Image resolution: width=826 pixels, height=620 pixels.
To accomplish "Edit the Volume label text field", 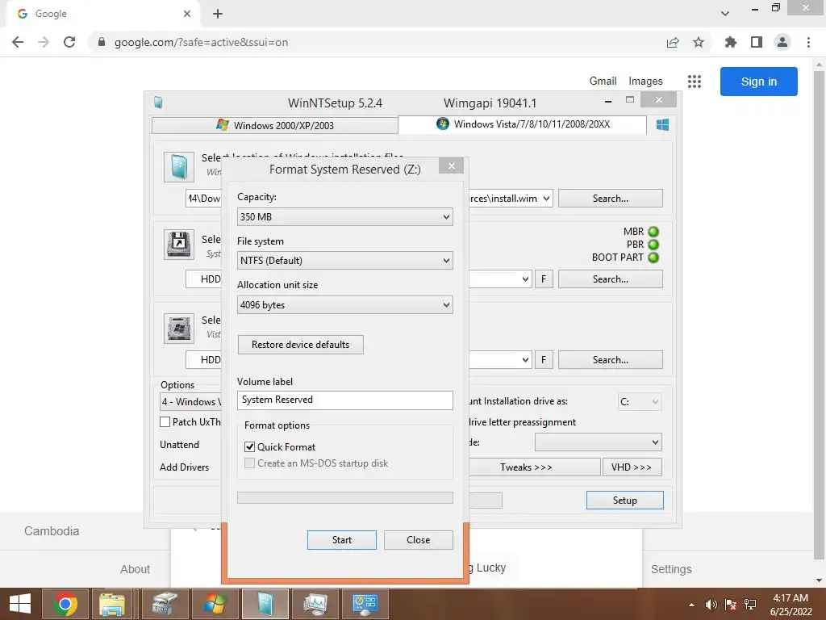I will tap(344, 400).
